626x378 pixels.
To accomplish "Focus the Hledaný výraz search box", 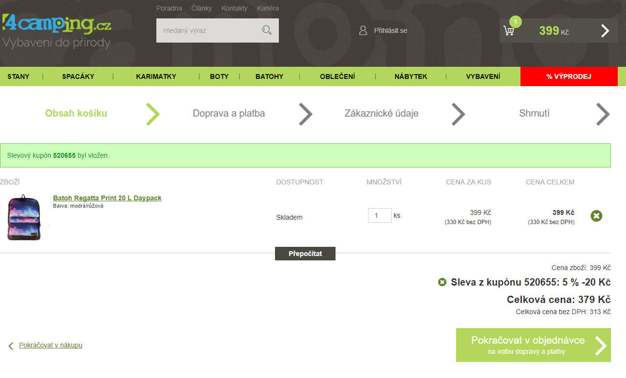I will pyautogui.click(x=208, y=30).
